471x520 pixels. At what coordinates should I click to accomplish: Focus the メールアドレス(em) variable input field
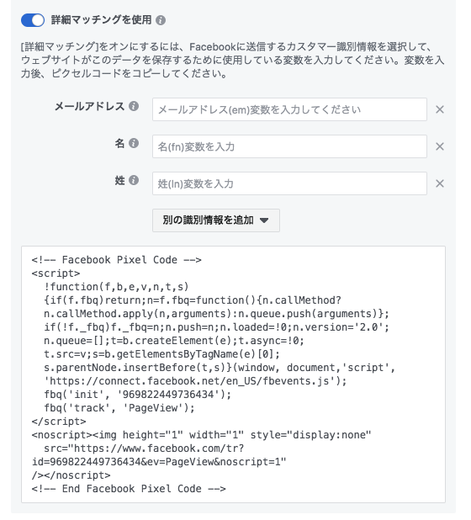[289, 109]
